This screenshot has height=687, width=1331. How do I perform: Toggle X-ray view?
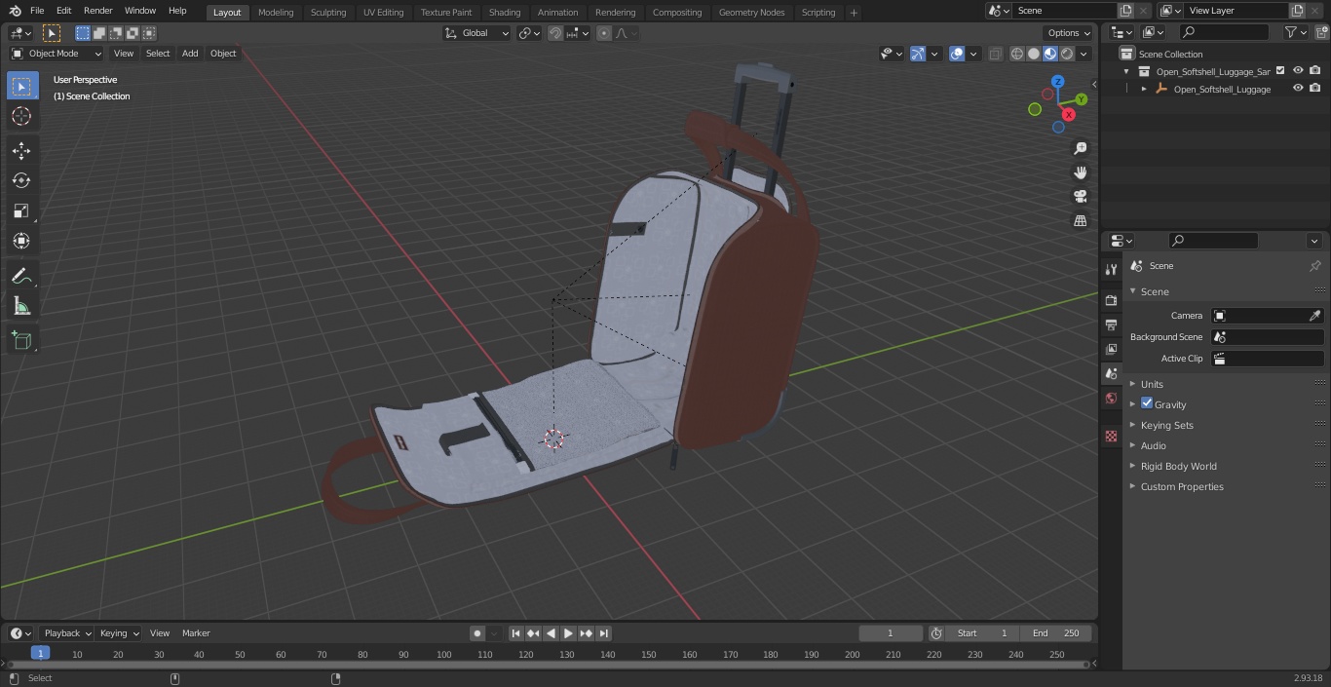point(995,54)
